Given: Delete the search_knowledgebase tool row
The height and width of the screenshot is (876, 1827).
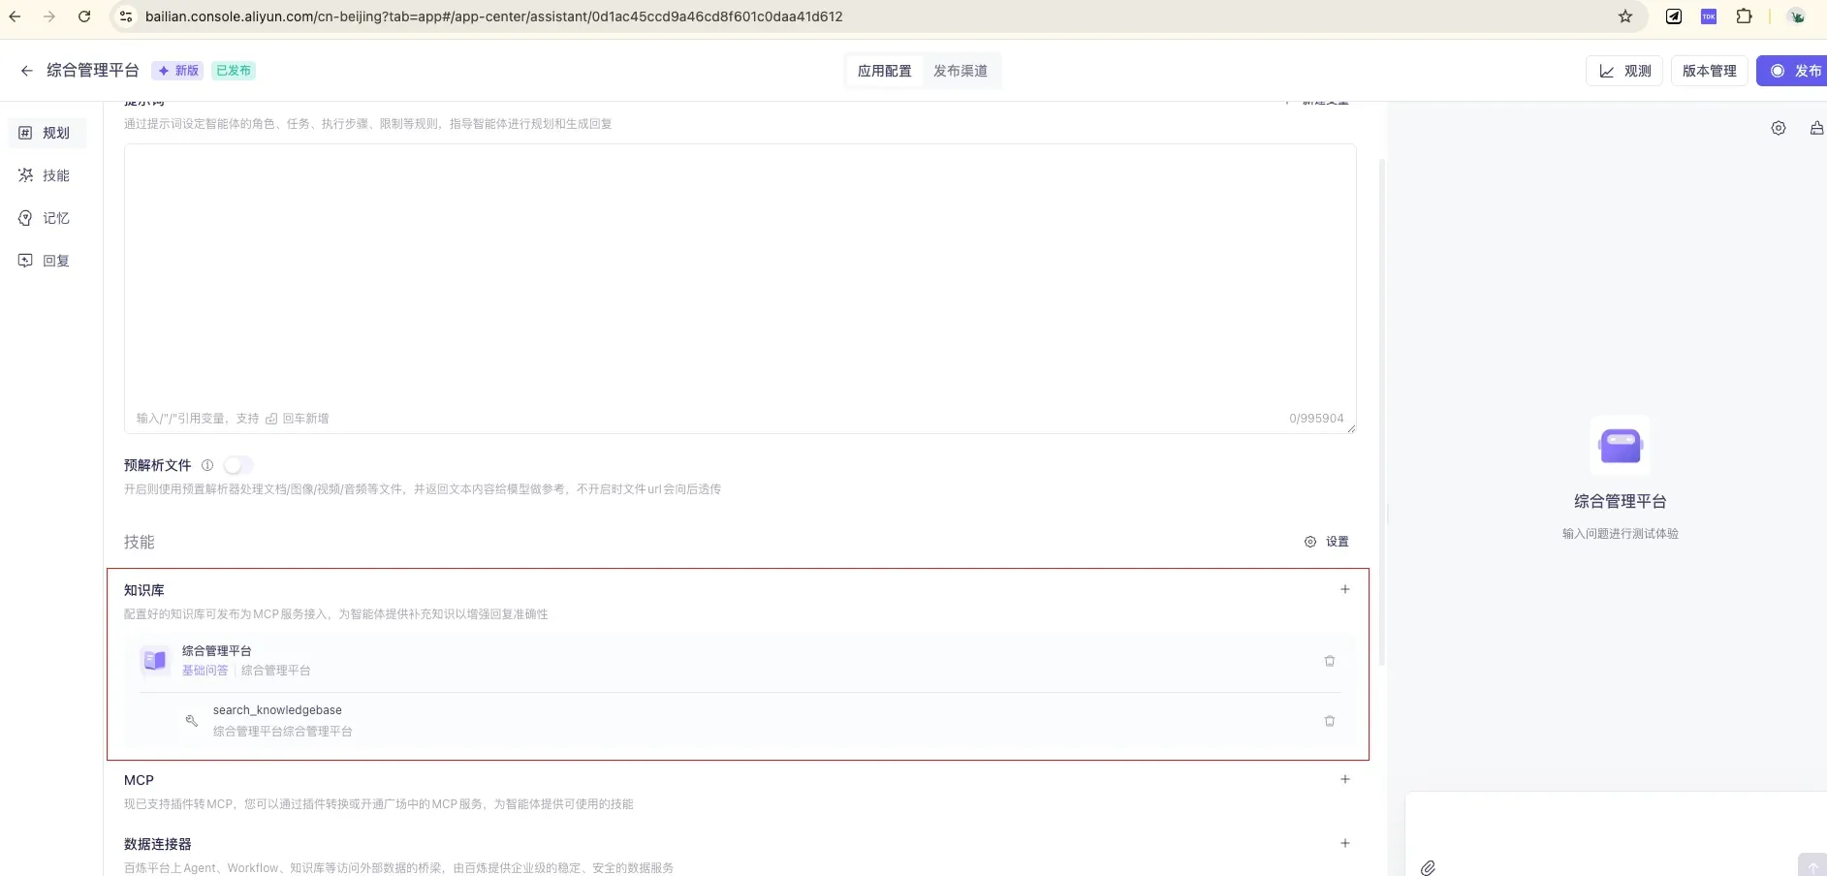Looking at the screenshot, I should (1330, 721).
